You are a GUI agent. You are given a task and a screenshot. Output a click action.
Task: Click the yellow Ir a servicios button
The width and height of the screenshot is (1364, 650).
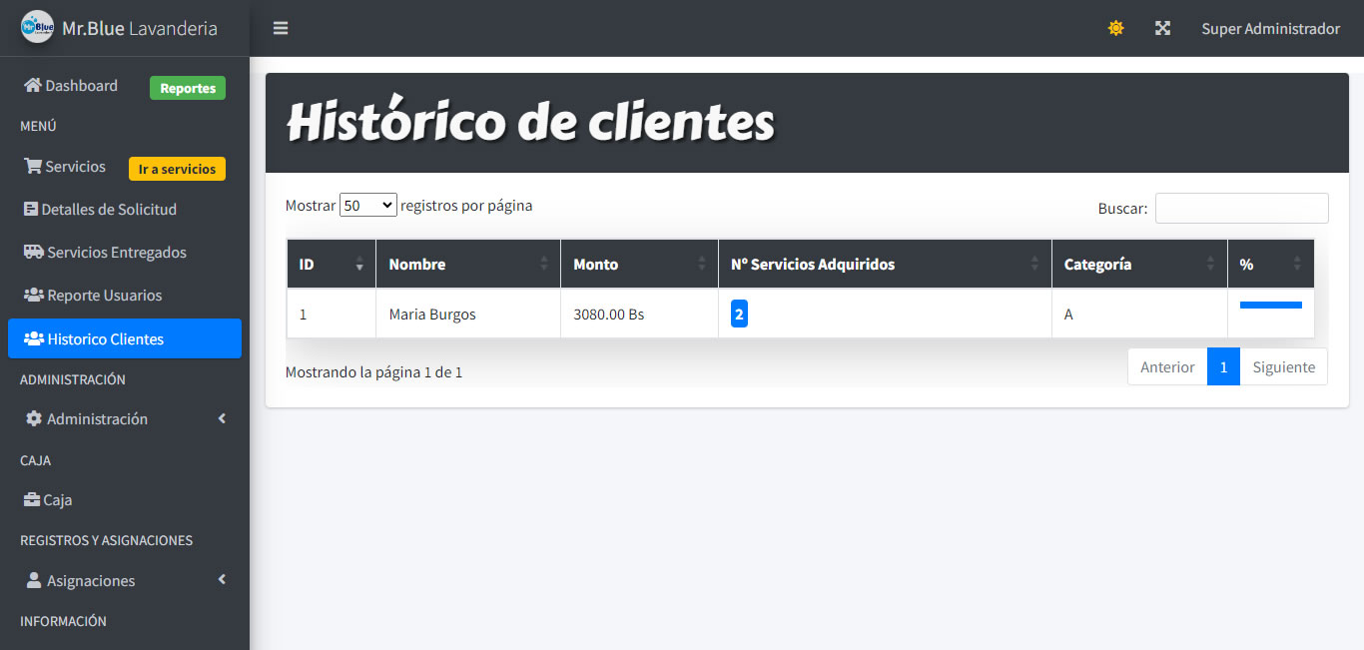point(177,169)
